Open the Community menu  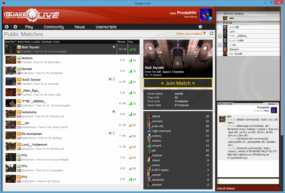point(54,27)
